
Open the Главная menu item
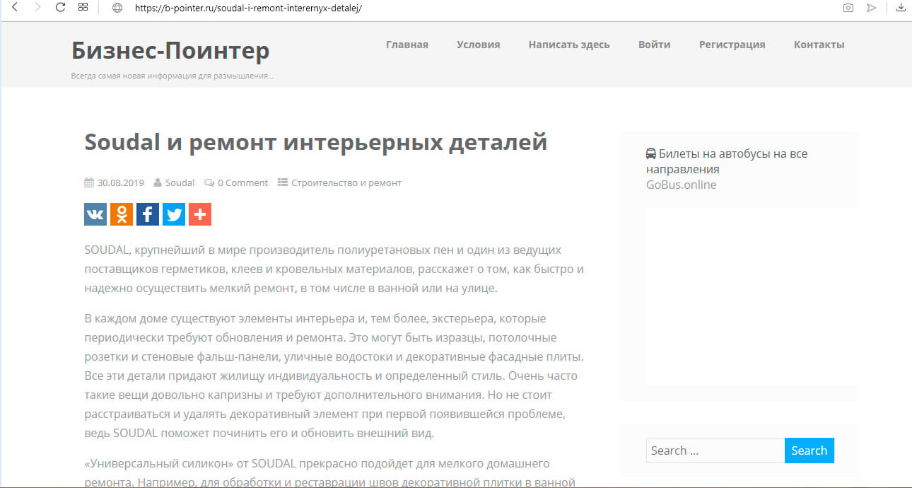click(x=407, y=45)
